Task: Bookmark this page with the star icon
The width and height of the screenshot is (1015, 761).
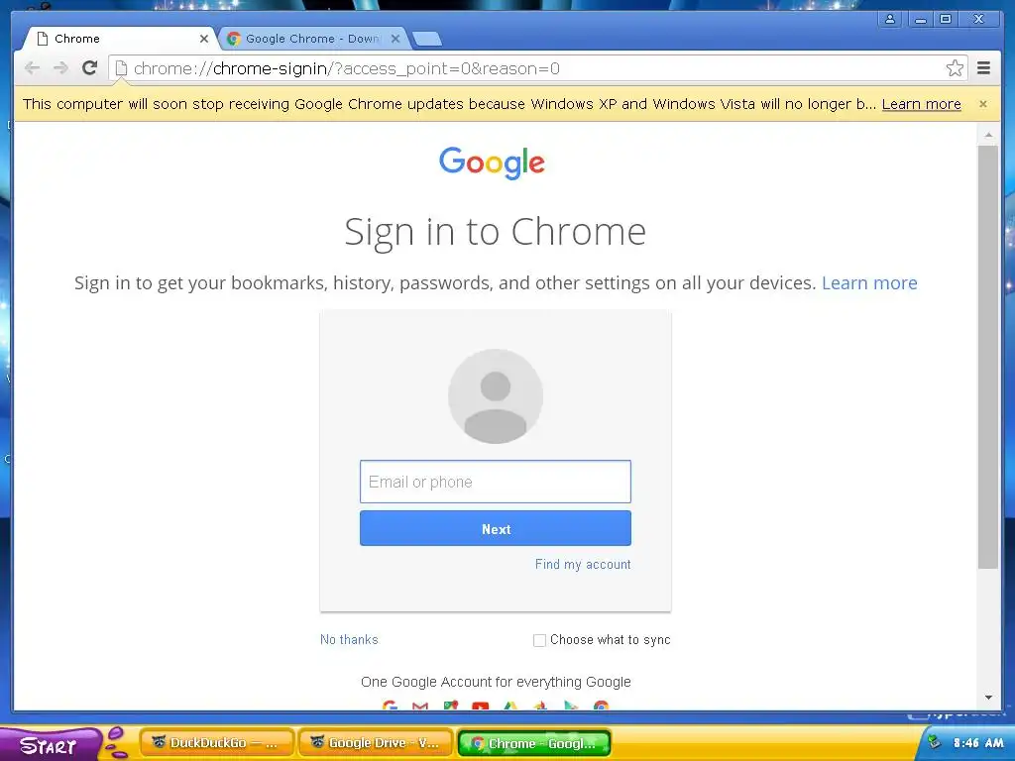Action: coord(955,68)
